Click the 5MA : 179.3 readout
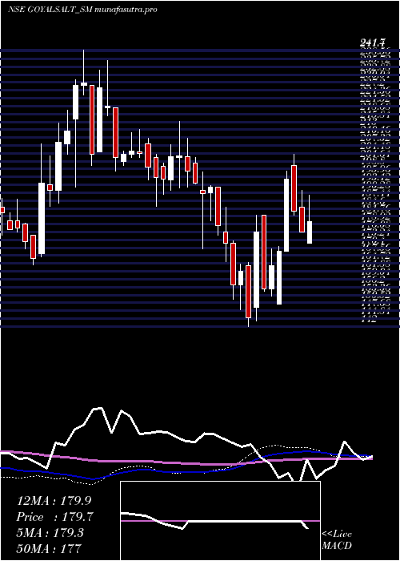The height and width of the screenshot is (561, 400). tap(50, 533)
